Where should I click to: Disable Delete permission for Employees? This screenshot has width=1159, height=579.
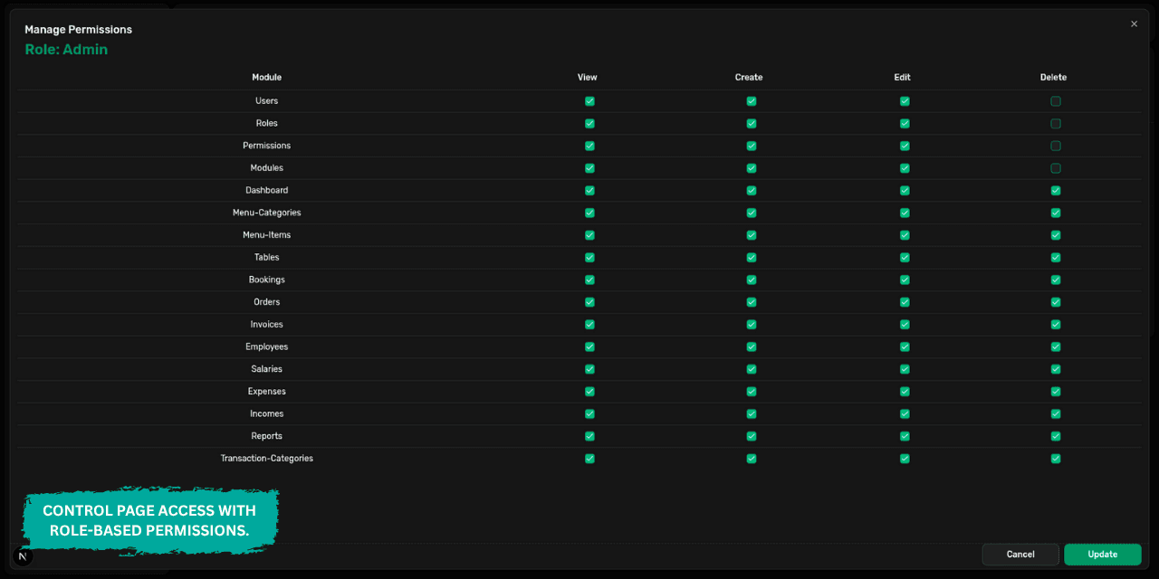(1055, 346)
